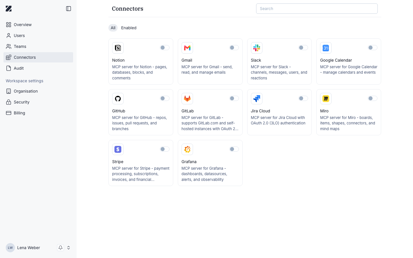Go to Security settings
This screenshot has width=413, height=258.
pyautogui.click(x=38, y=102)
